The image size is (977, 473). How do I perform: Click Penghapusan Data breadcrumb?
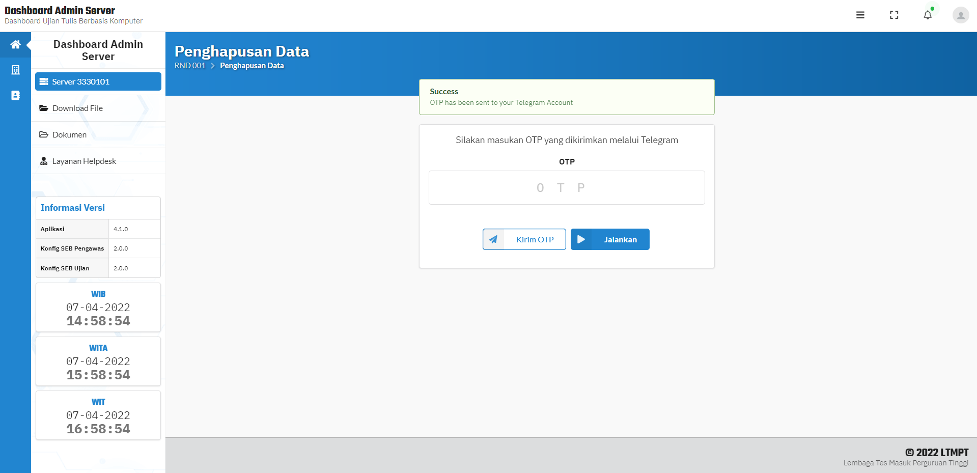[x=252, y=66]
